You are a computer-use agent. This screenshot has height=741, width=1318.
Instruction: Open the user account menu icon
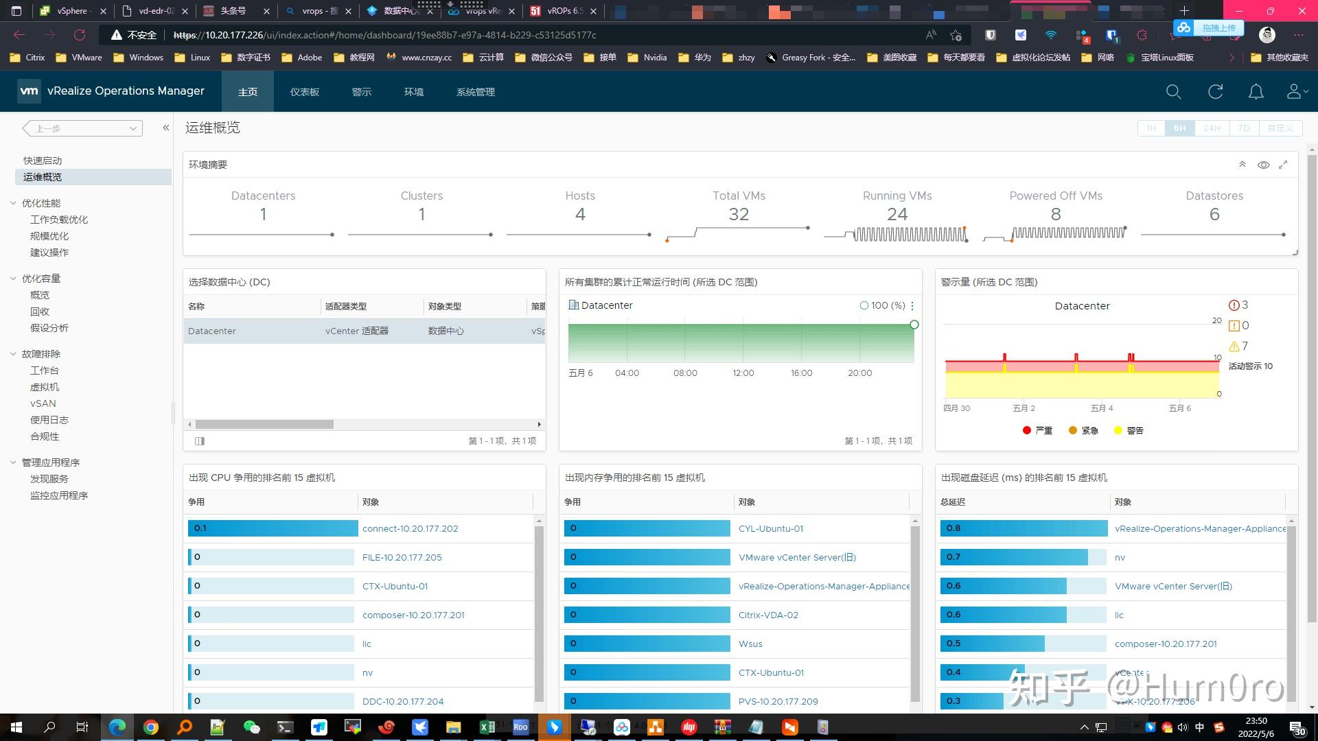pos(1296,91)
